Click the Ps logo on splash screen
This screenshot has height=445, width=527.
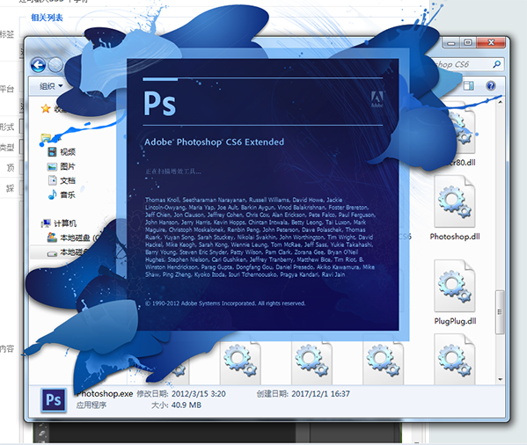(x=159, y=104)
